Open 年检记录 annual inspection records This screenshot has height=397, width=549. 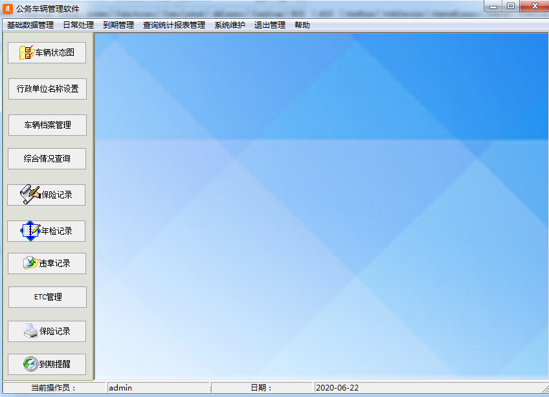coord(47,231)
